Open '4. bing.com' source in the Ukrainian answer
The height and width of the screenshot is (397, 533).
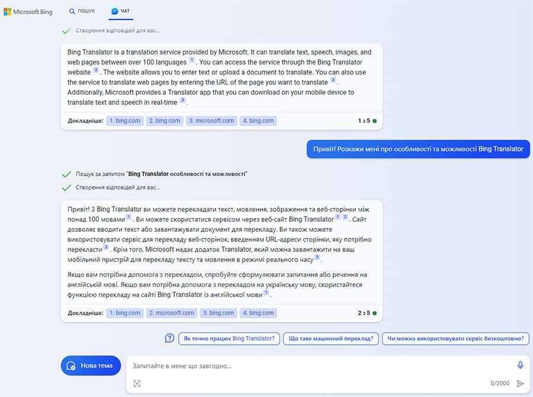pyautogui.click(x=258, y=313)
